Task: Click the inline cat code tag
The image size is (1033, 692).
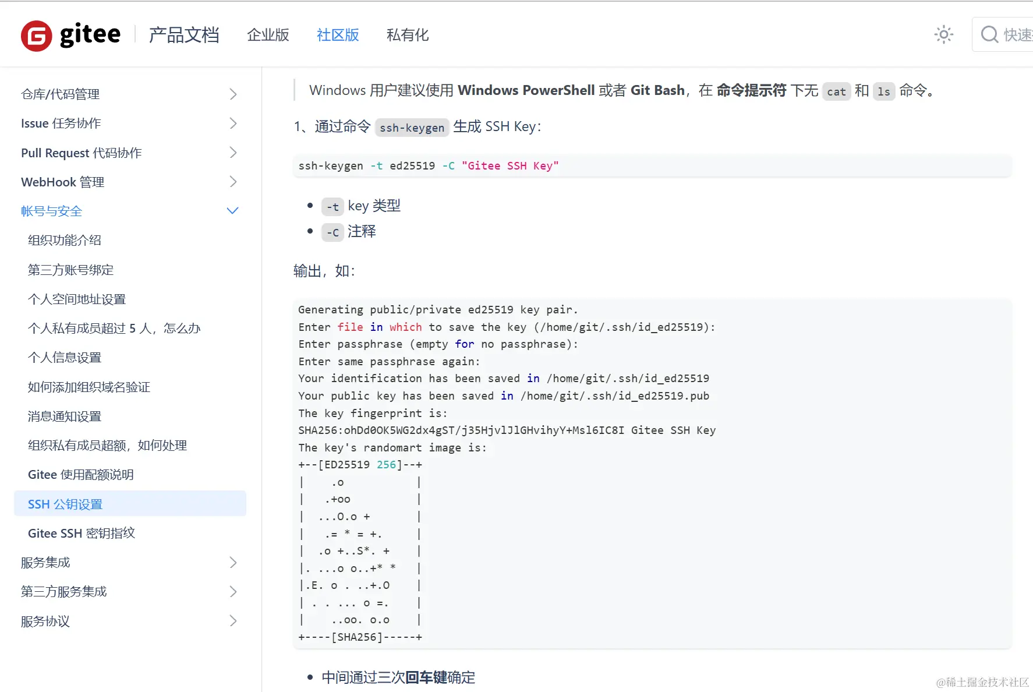Action: coord(836,91)
